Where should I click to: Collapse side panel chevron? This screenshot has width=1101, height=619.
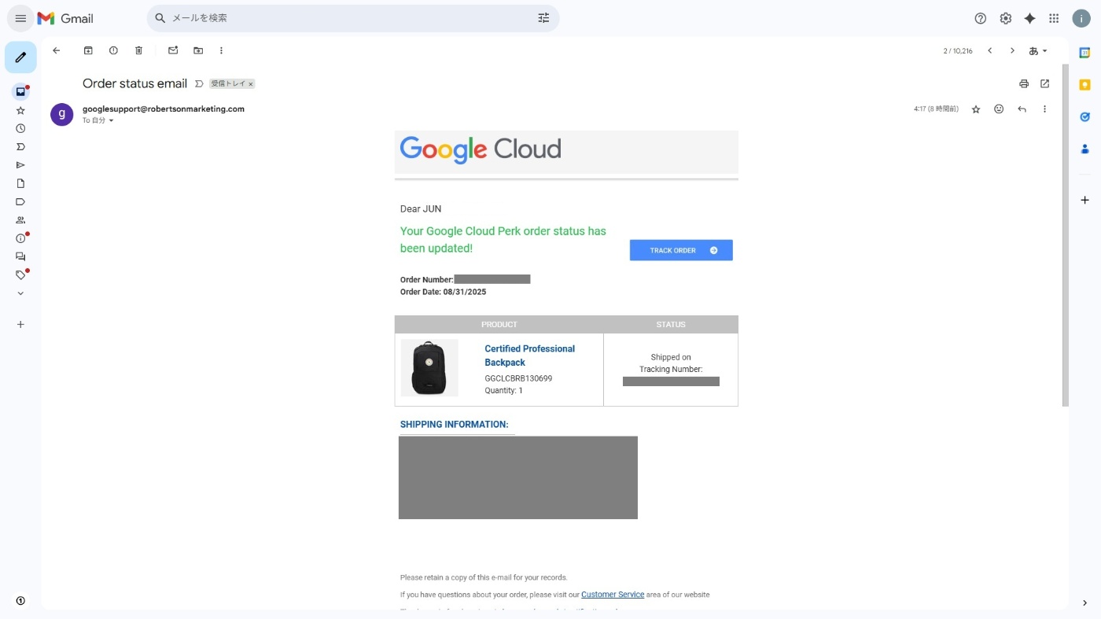[x=1084, y=603]
